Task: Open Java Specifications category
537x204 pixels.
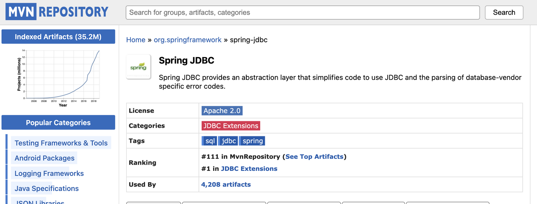Action: click(47, 188)
